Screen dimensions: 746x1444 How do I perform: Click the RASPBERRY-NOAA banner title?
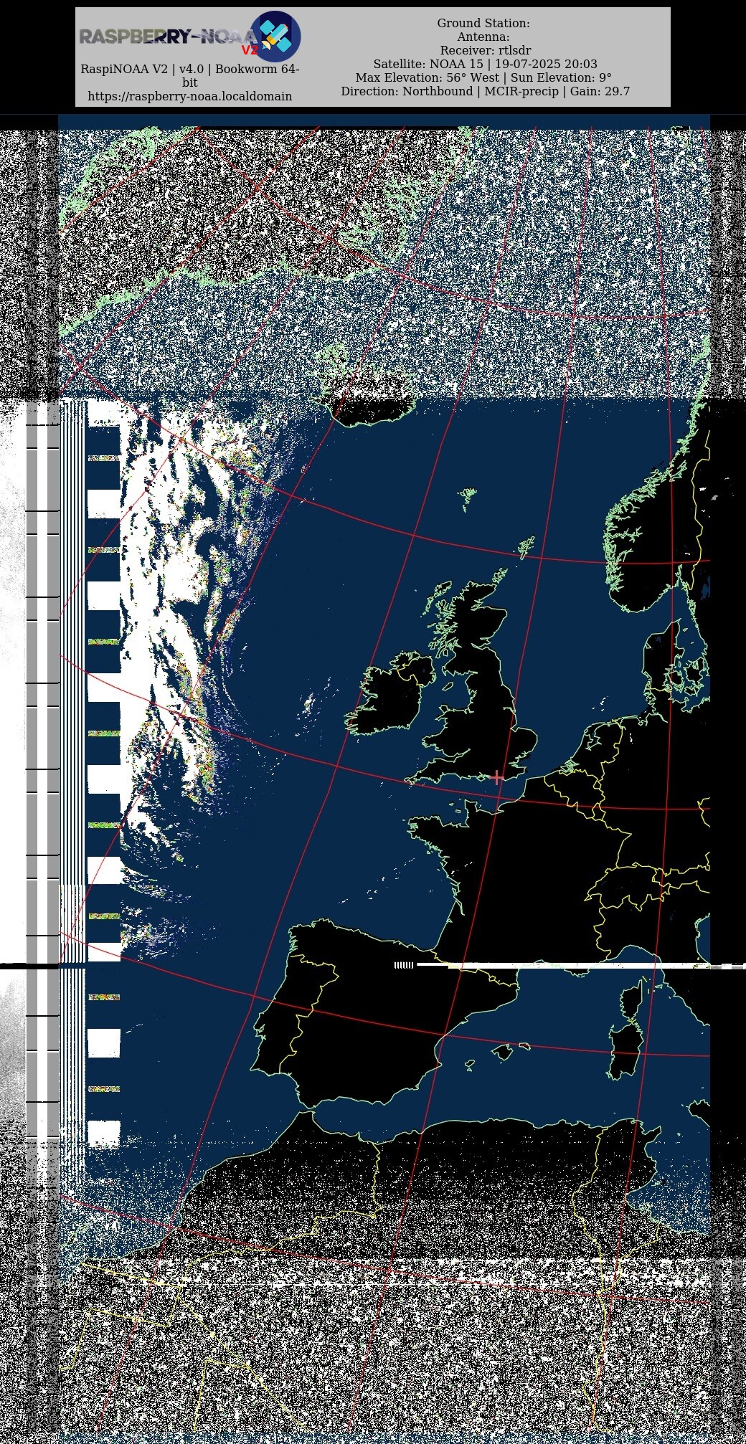[x=167, y=37]
